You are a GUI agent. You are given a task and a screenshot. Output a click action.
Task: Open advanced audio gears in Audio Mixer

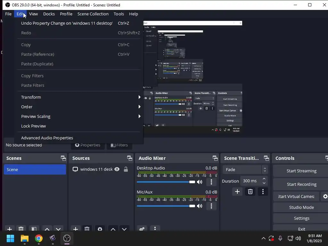142,229
